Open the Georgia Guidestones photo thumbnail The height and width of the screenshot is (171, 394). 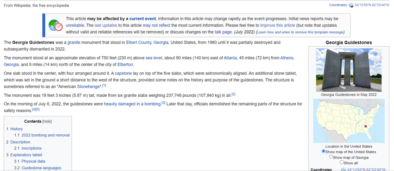(349, 70)
